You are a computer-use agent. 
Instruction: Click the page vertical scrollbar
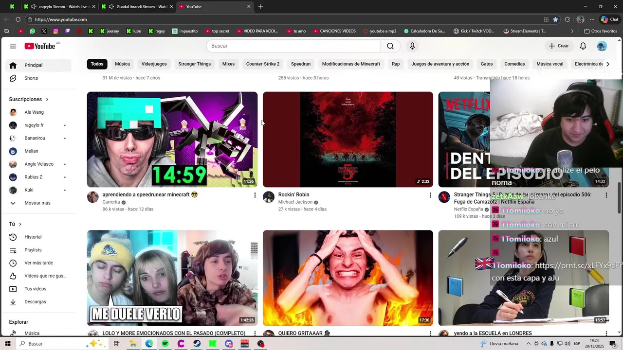[x=620, y=198]
